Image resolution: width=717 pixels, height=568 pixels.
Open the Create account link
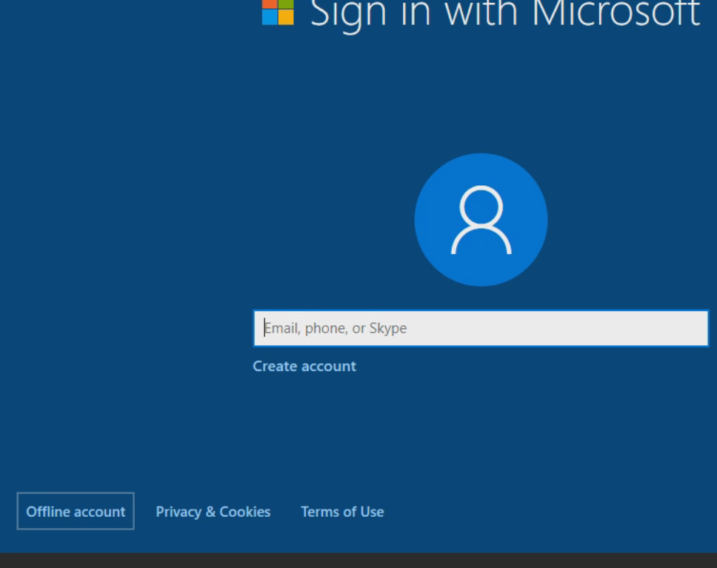tap(304, 366)
